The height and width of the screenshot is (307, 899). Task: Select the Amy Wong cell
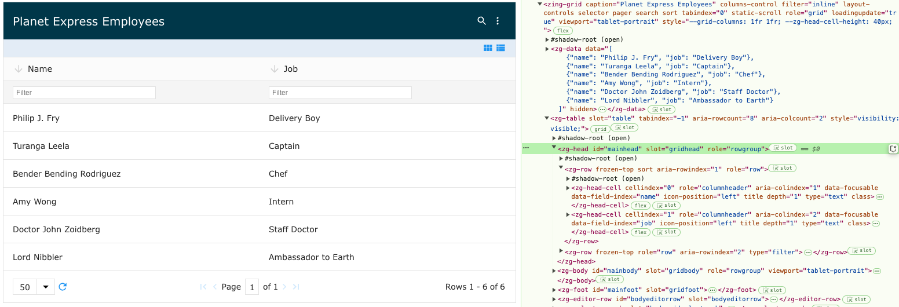(131, 202)
